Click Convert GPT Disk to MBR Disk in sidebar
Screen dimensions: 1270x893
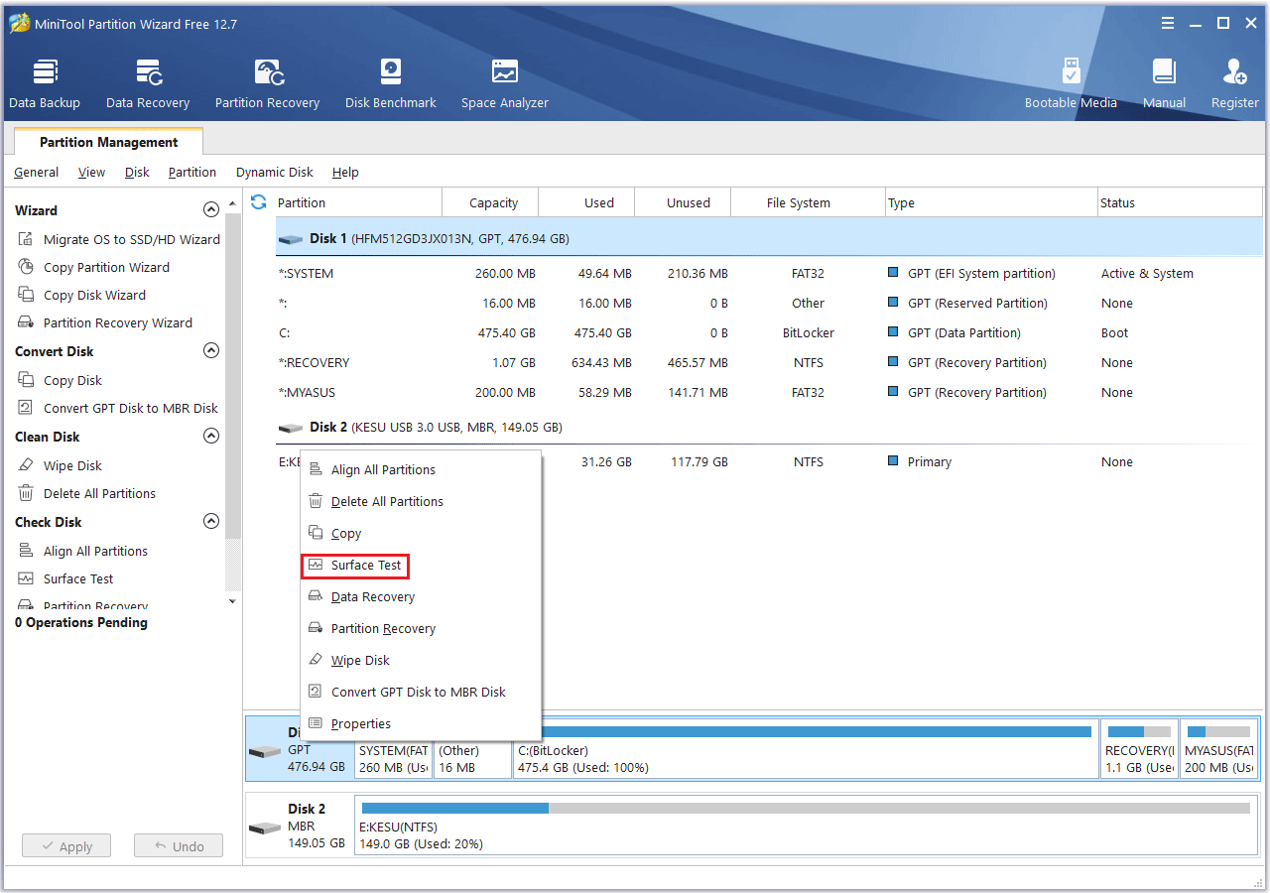tap(130, 409)
